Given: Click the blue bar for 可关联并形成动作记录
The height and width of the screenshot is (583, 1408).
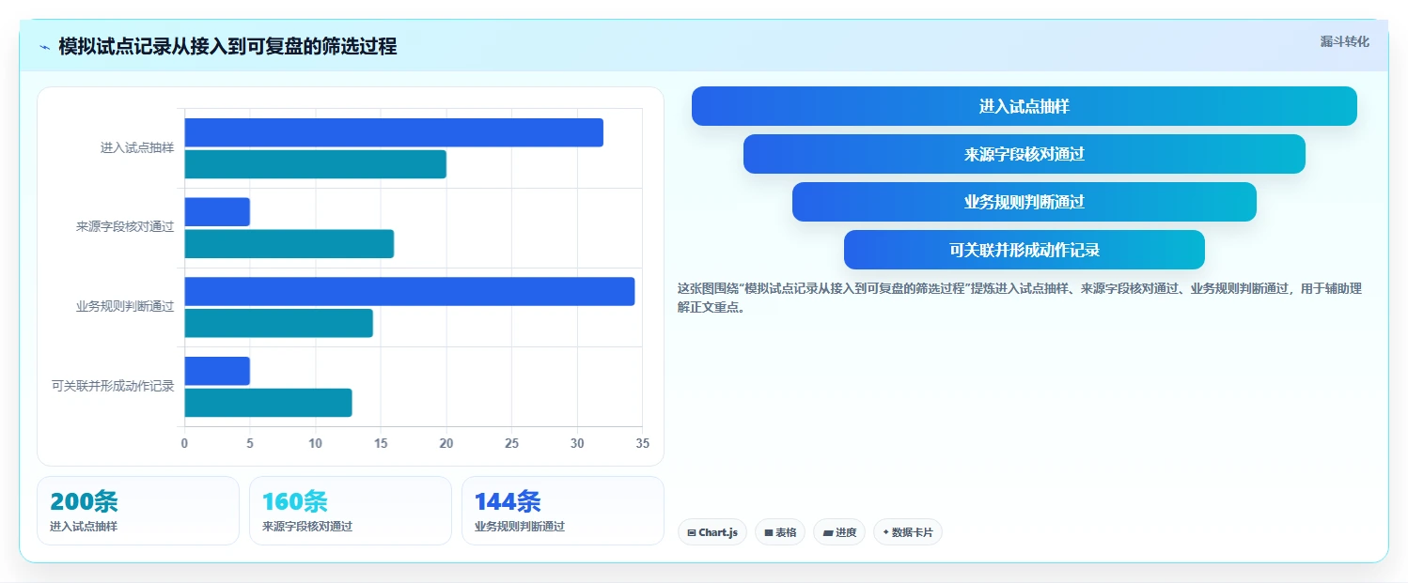Looking at the screenshot, I should point(217,371).
